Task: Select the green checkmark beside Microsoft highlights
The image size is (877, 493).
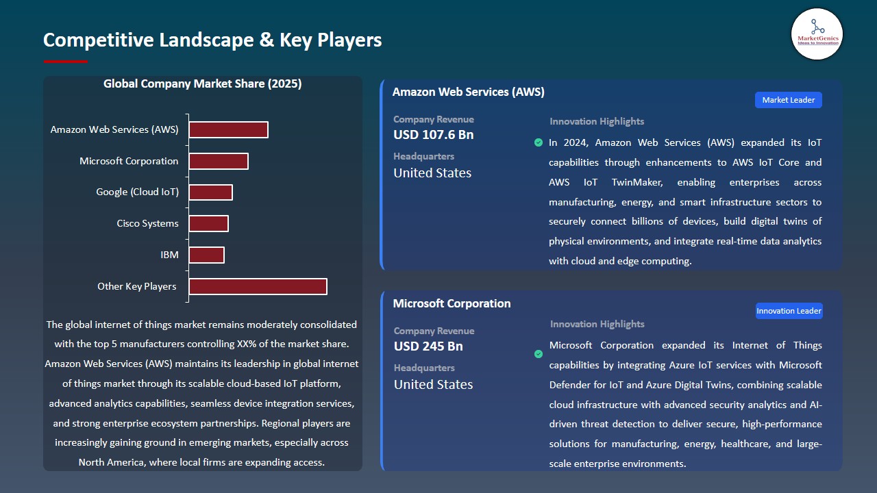Action: pyautogui.click(x=539, y=354)
